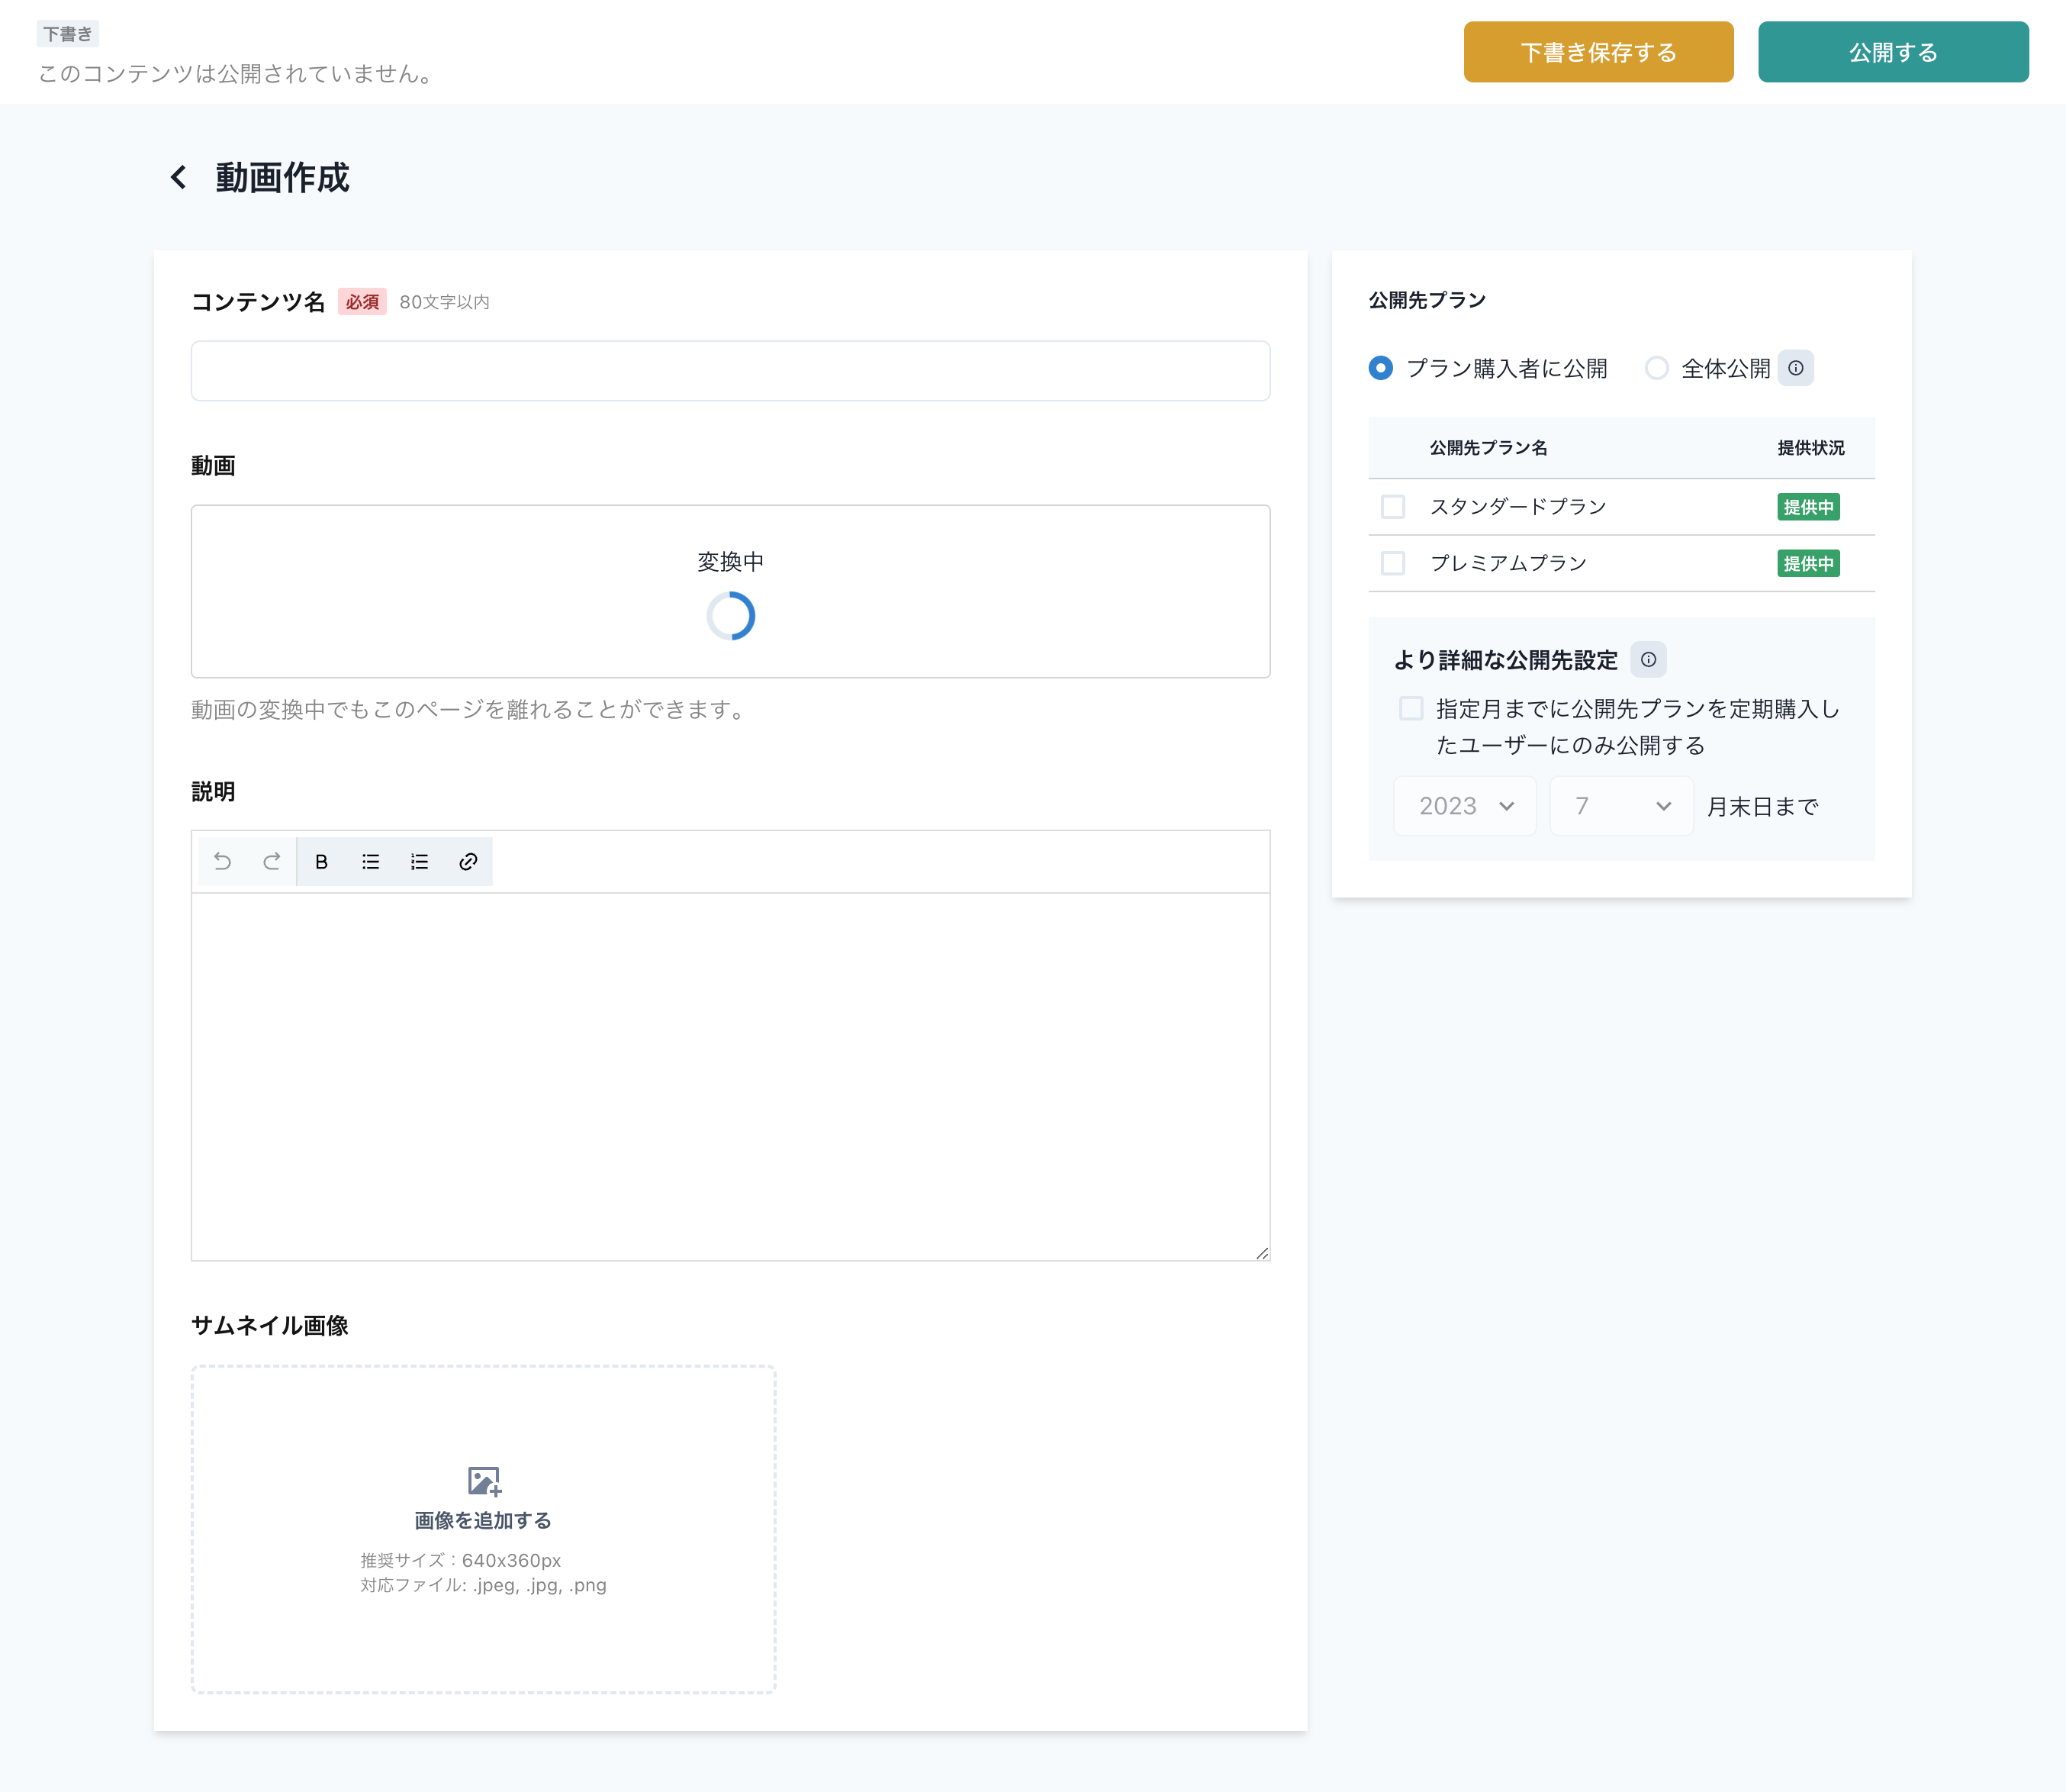Insert a numbered list in the description

[419, 862]
